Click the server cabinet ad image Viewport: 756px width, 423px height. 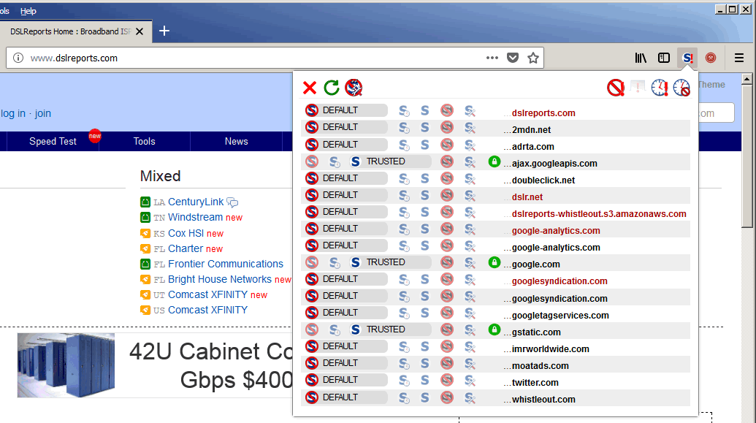[x=66, y=365]
